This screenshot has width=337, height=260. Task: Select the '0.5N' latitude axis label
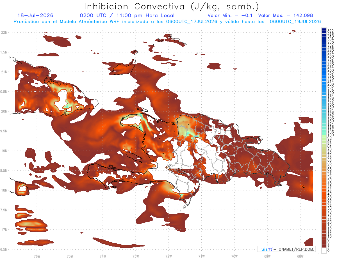click(3, 92)
